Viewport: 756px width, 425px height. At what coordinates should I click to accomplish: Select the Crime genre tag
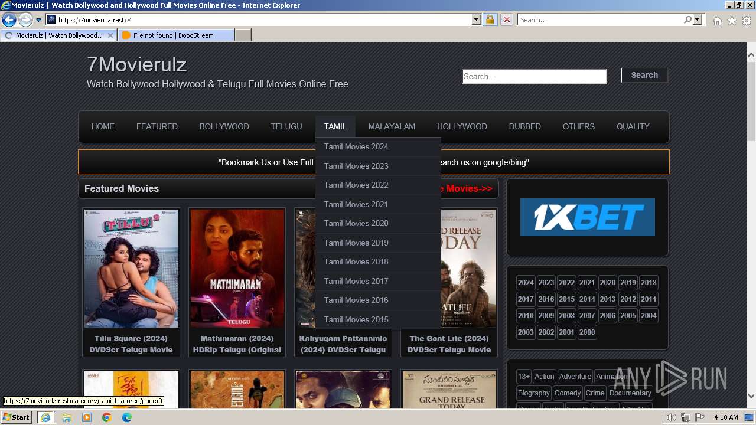point(595,393)
